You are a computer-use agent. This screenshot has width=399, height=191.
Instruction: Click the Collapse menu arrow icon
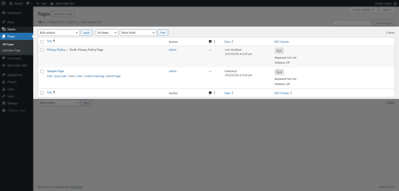point(4,111)
